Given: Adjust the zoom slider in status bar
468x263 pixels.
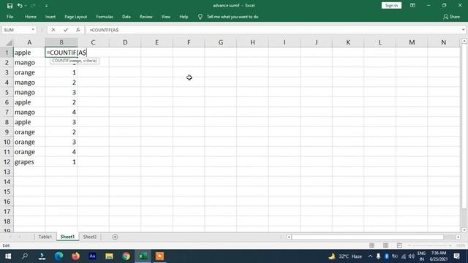Looking at the screenshot, I should (430, 245).
